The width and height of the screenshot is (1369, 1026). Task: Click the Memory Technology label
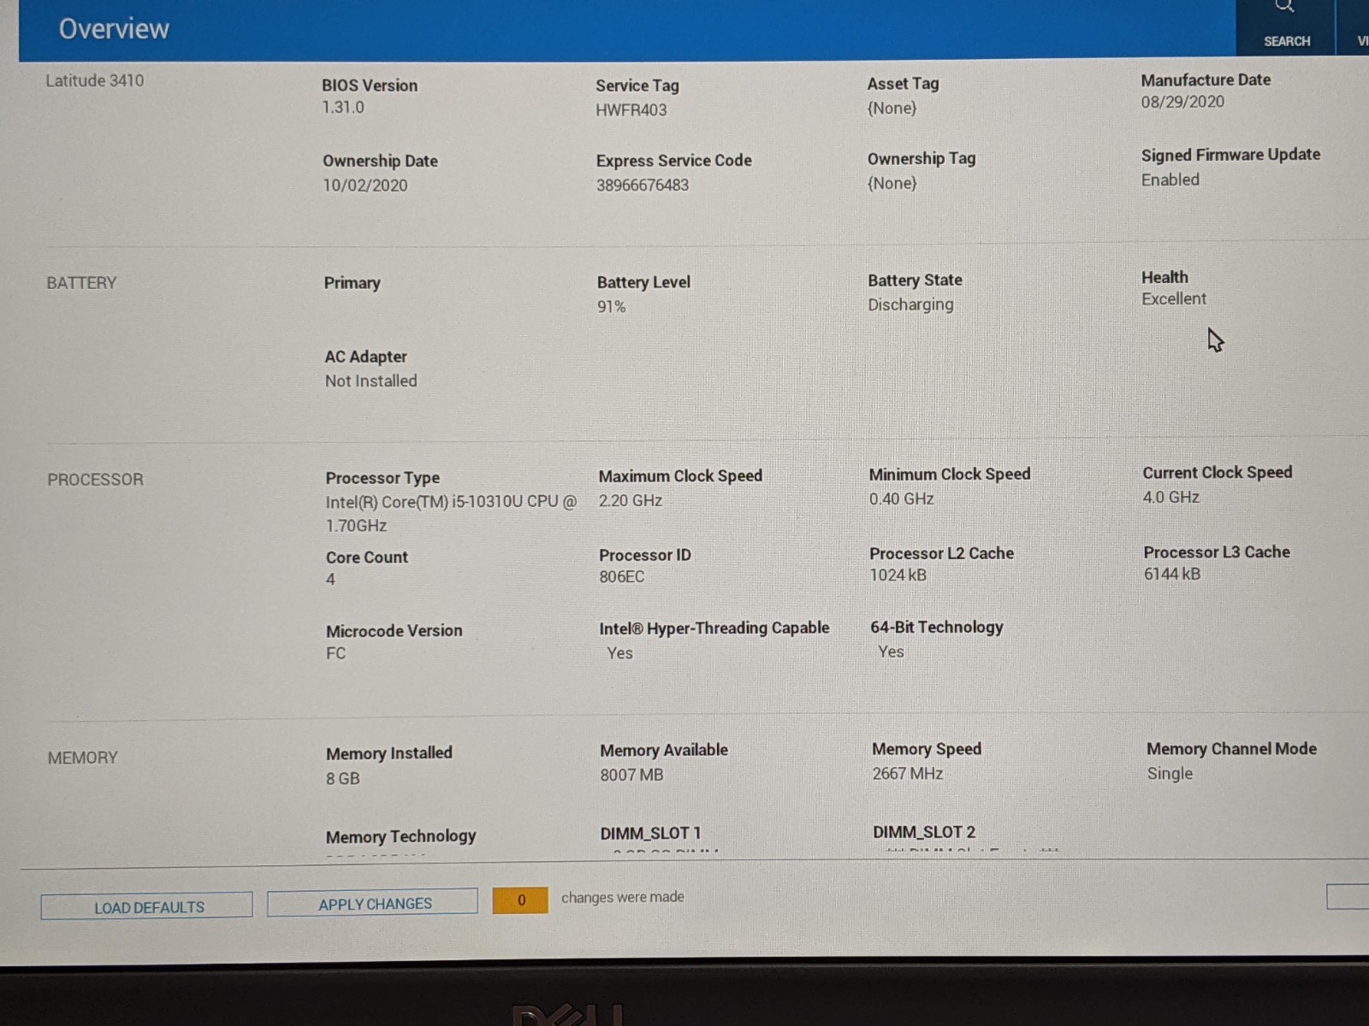(x=400, y=836)
